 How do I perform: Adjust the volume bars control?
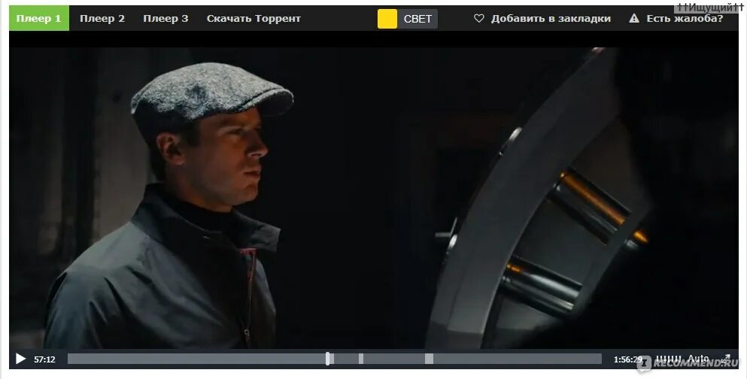click(669, 359)
